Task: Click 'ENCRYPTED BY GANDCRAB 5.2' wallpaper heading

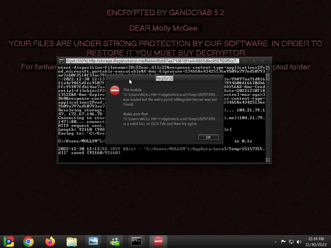Action: (165, 13)
